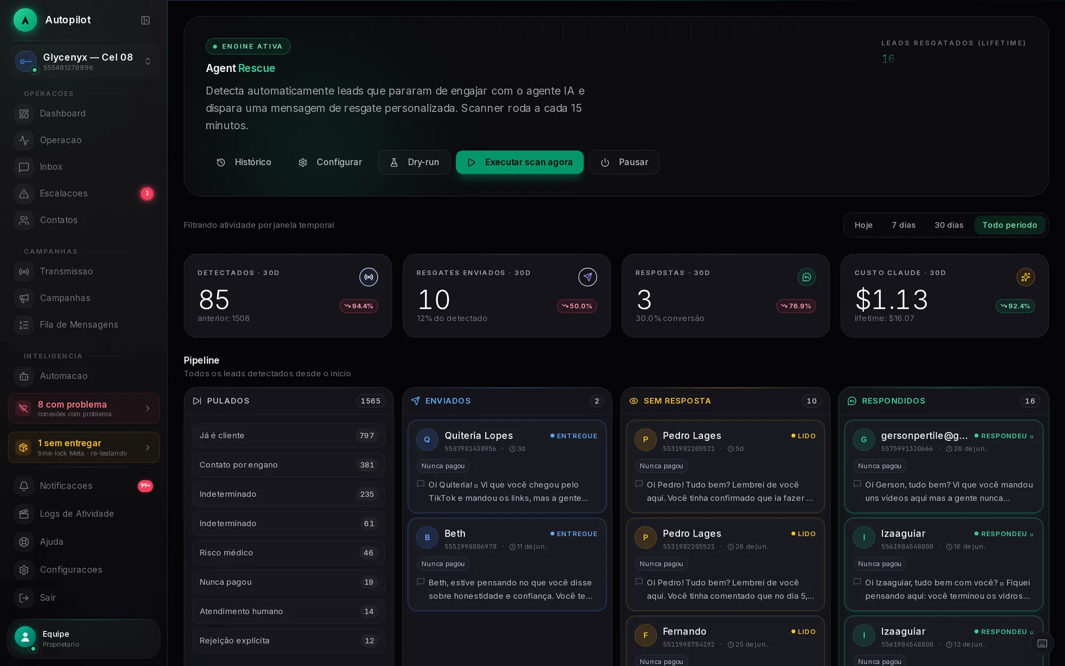
Task: Click the Pulados skip icon
Action: coord(197,401)
